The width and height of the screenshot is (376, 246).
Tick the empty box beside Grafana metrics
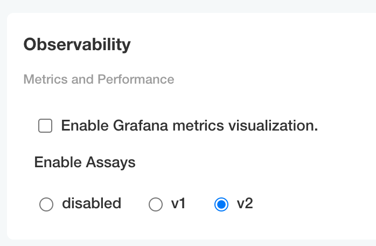click(45, 126)
